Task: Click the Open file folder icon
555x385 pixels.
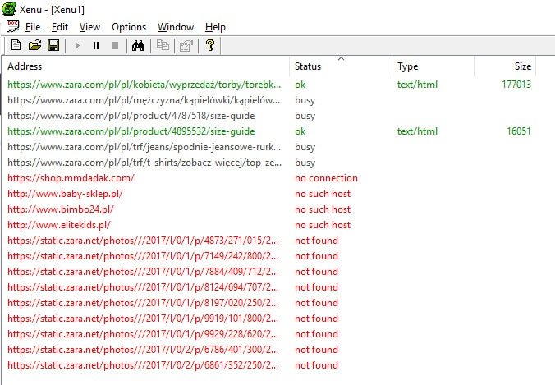Action: pos(34,45)
